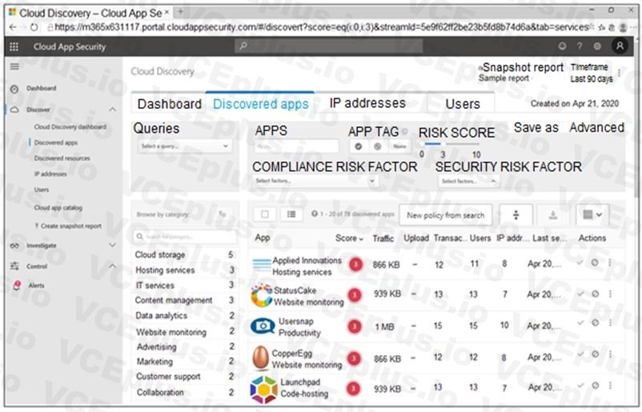Open the app launcher grid icon

pos(14,46)
